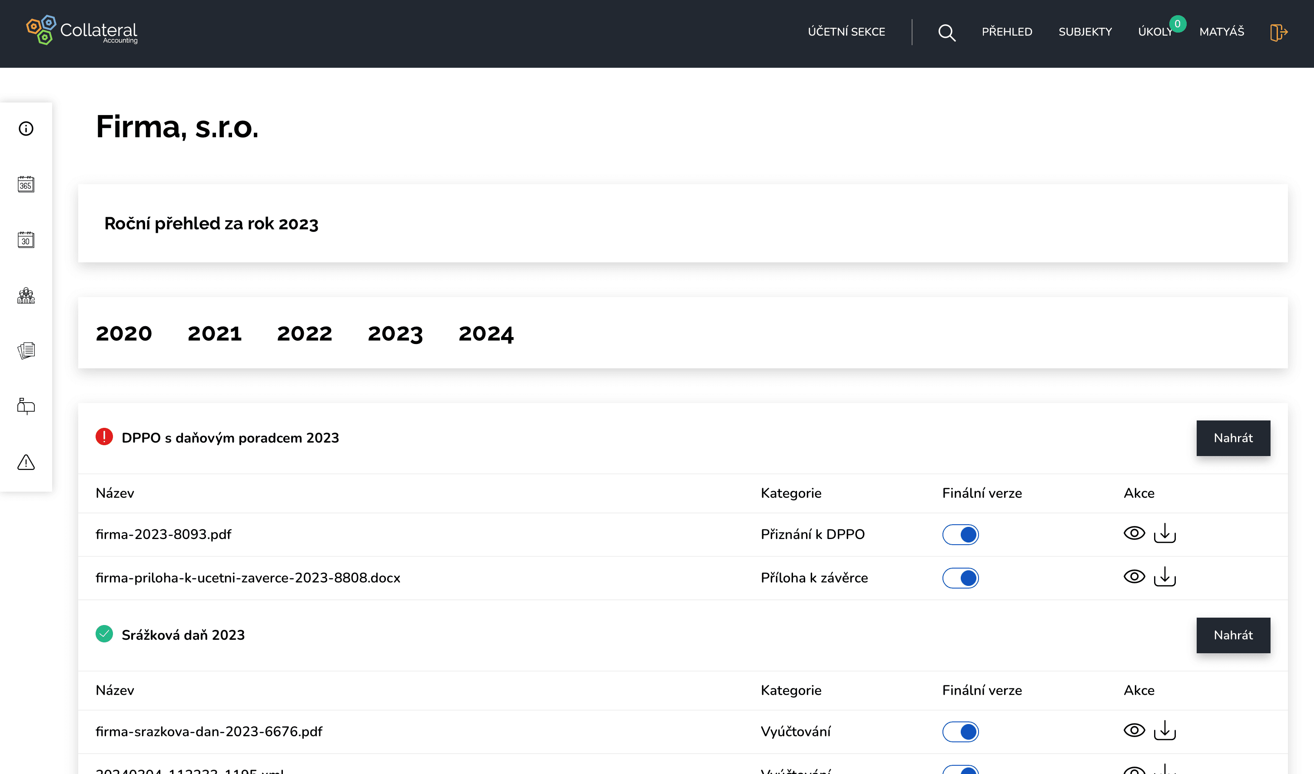Download firma-priloha-k-ucetni-zaverce-2023-8808.docx

pos(1165,577)
